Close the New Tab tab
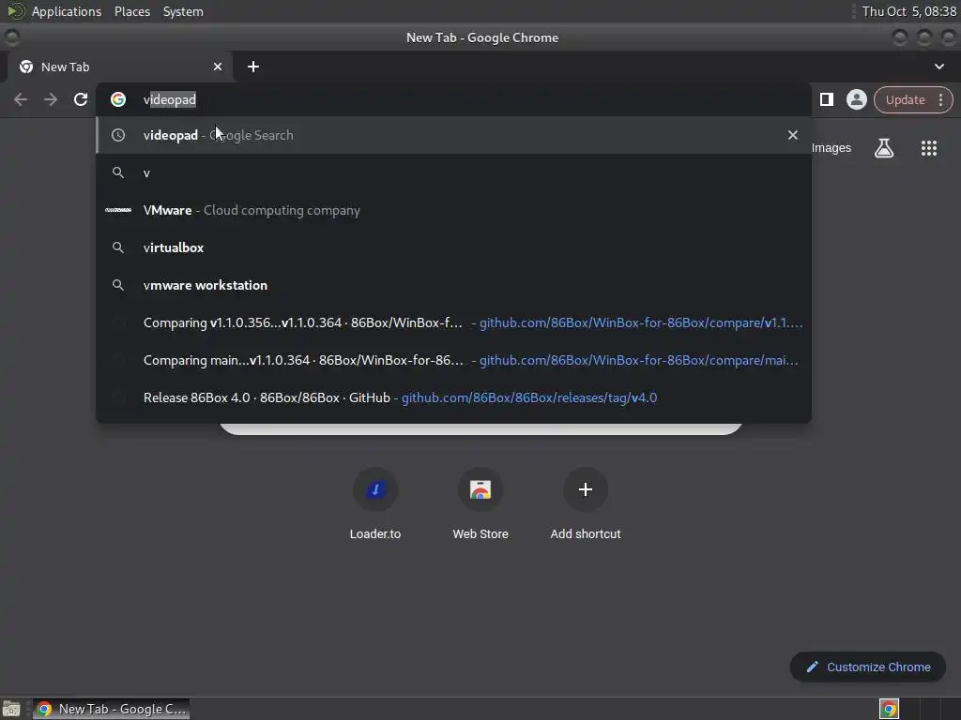The height and width of the screenshot is (720, 961). click(218, 67)
